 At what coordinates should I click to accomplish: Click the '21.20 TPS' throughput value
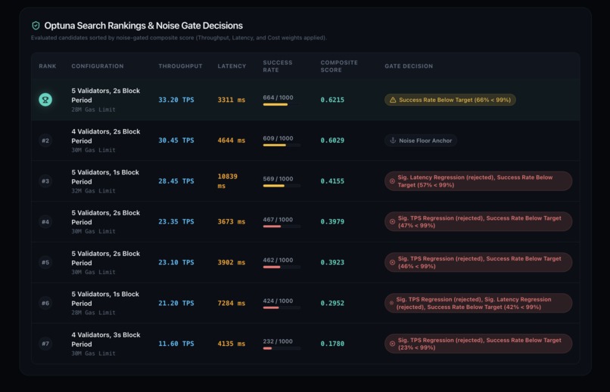coord(176,303)
